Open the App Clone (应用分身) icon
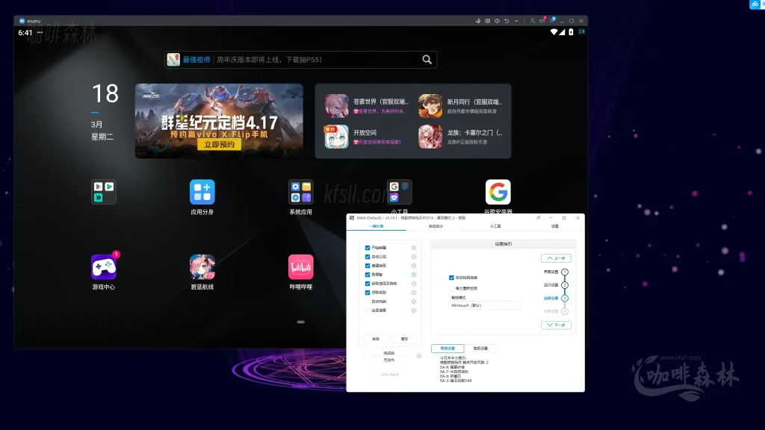 coord(202,193)
